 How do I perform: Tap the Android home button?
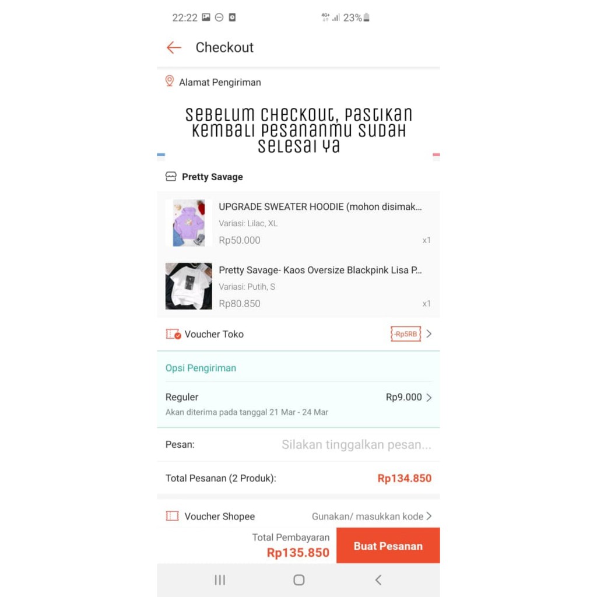299,580
